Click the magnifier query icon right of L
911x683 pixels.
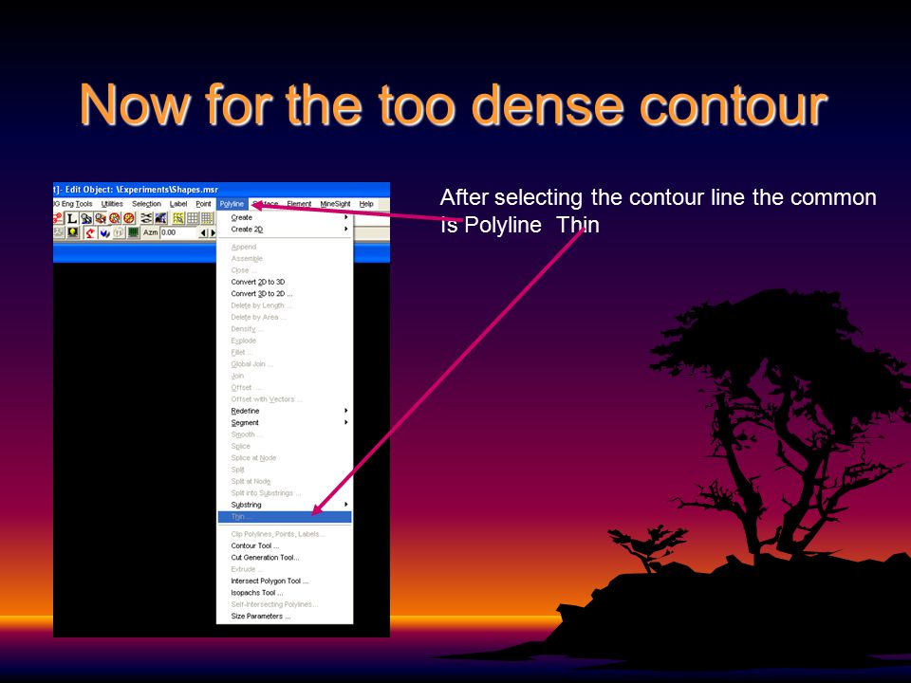pyautogui.click(x=86, y=218)
